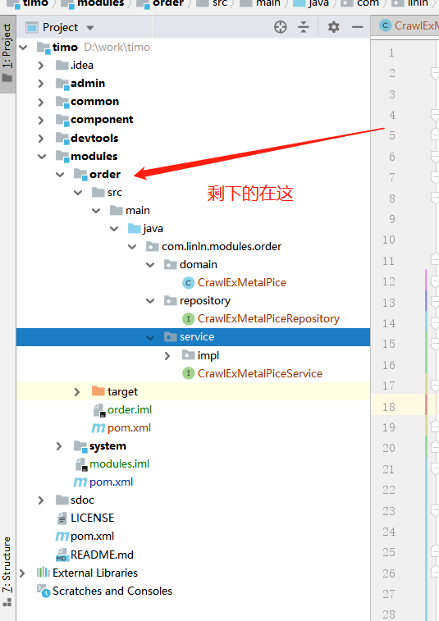Click the 'modules' breadcrumb in navigation bar
The width and height of the screenshot is (439, 621).
click(x=101, y=3)
